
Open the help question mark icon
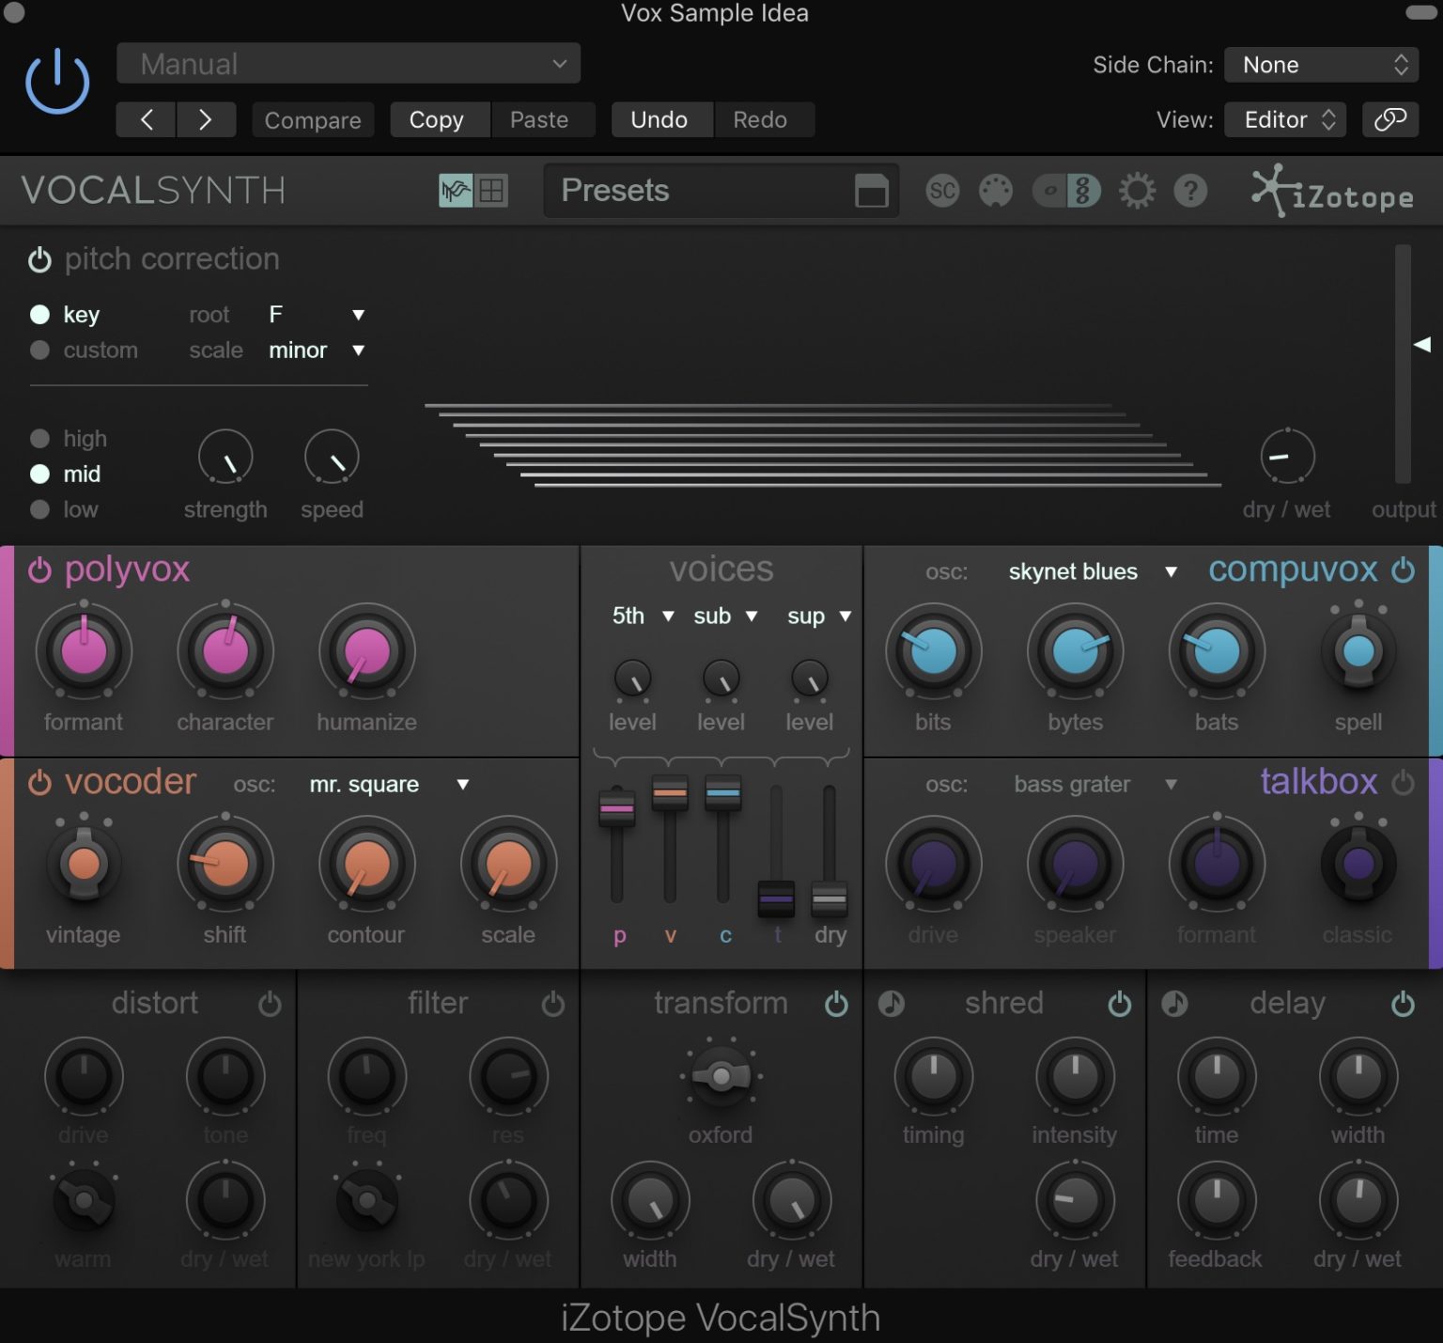1190,191
